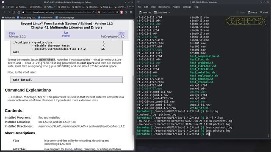271x152 pixels.
Task: Click Copy in Konsole toolbar
Action: [x=241, y=12]
